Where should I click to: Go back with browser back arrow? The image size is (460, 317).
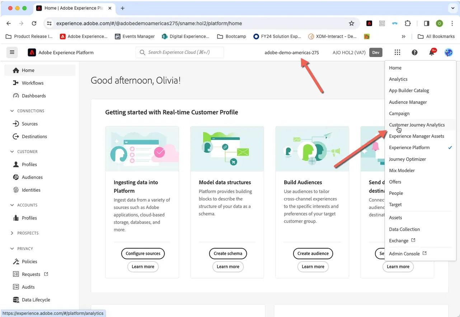pos(9,23)
